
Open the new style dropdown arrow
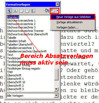pos(57,11)
